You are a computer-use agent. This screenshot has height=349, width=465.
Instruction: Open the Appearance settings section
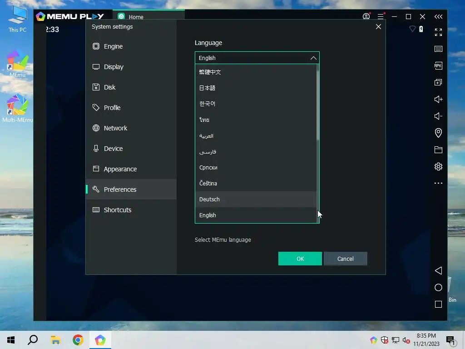[131, 169]
